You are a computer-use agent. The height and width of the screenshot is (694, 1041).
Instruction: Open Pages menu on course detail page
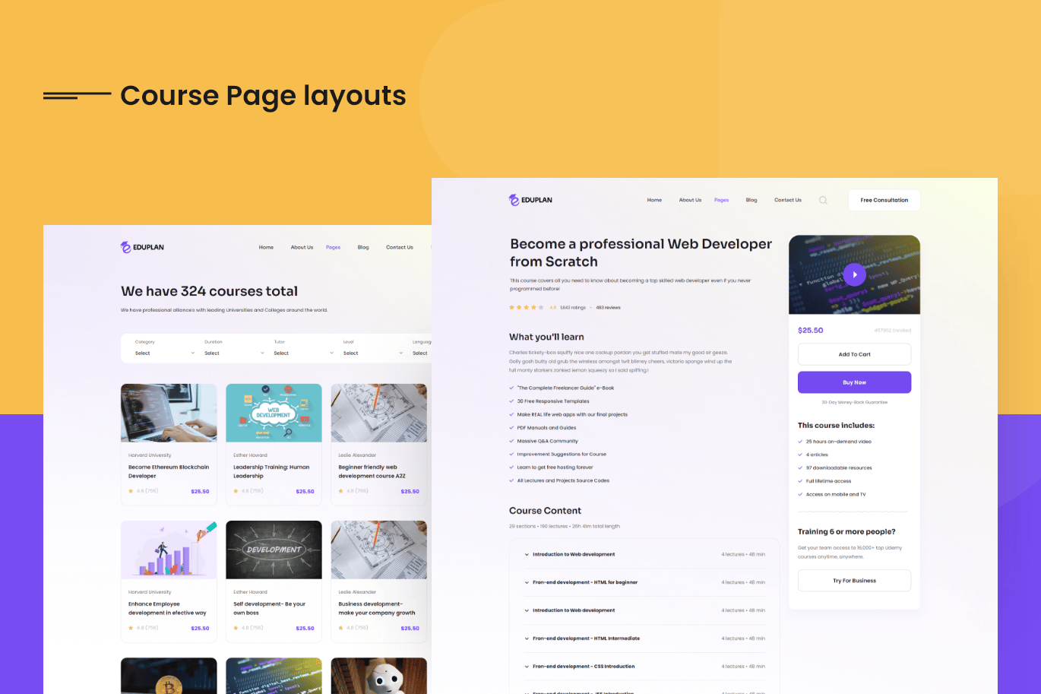pyautogui.click(x=721, y=200)
